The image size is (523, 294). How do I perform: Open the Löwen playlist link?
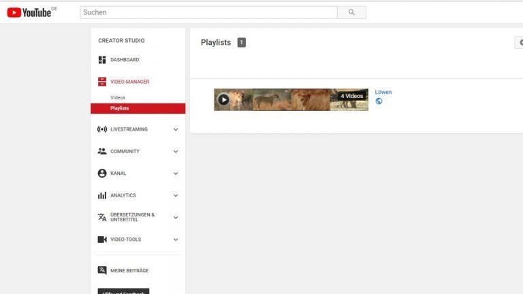(x=383, y=92)
